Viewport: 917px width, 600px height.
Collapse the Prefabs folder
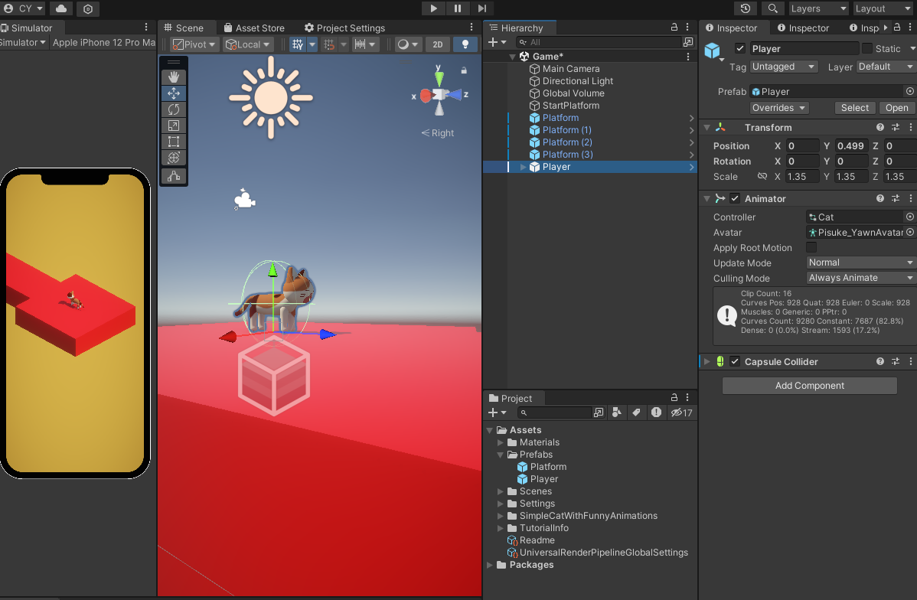[500, 455]
